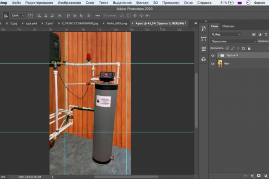Click the lock all layer icon

tap(249, 48)
